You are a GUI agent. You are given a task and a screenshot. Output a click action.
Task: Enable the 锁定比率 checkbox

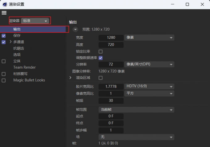[x=101, y=51]
